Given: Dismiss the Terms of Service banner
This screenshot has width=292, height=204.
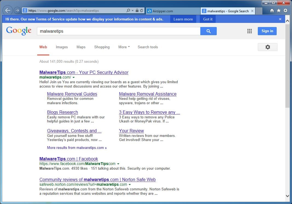Looking at the screenshot, I should pyautogui.click(x=280, y=19).
